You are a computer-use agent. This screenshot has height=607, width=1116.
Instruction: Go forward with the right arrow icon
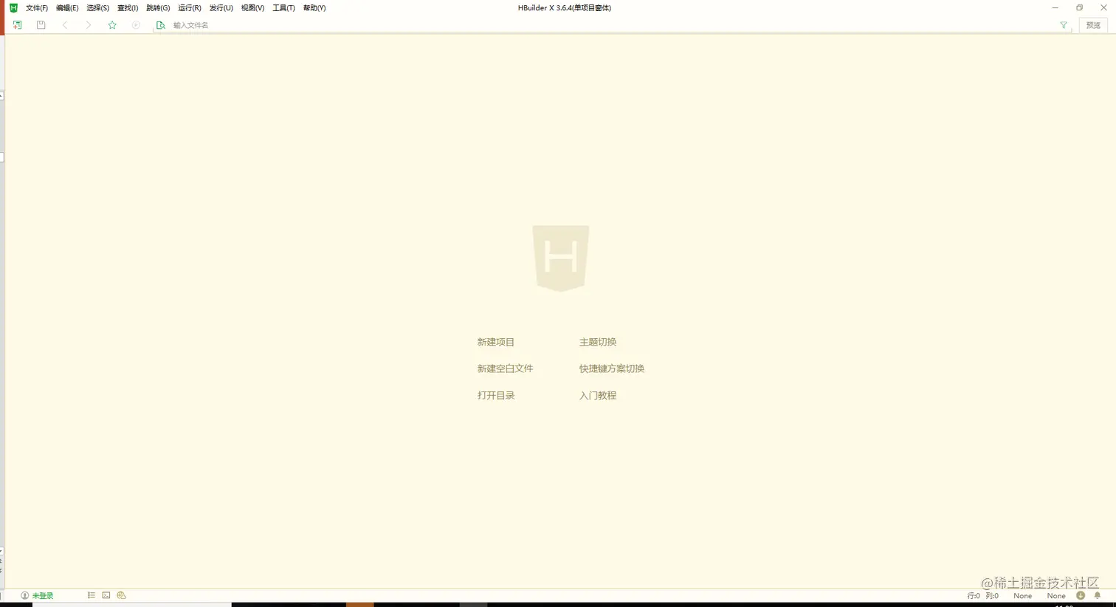click(89, 25)
